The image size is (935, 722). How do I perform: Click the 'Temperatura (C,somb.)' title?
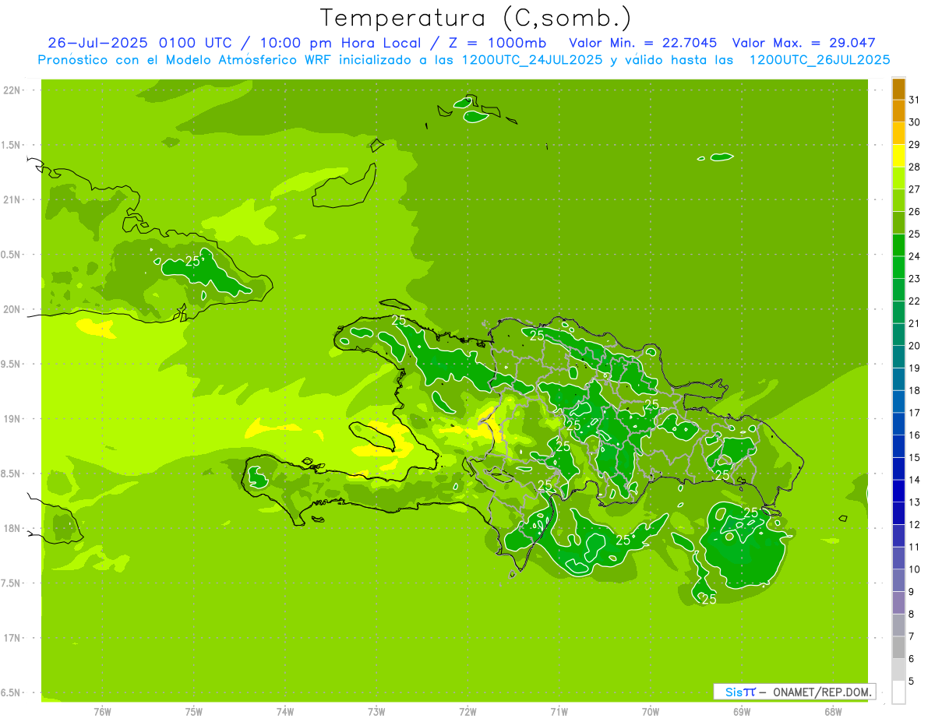pos(476,17)
